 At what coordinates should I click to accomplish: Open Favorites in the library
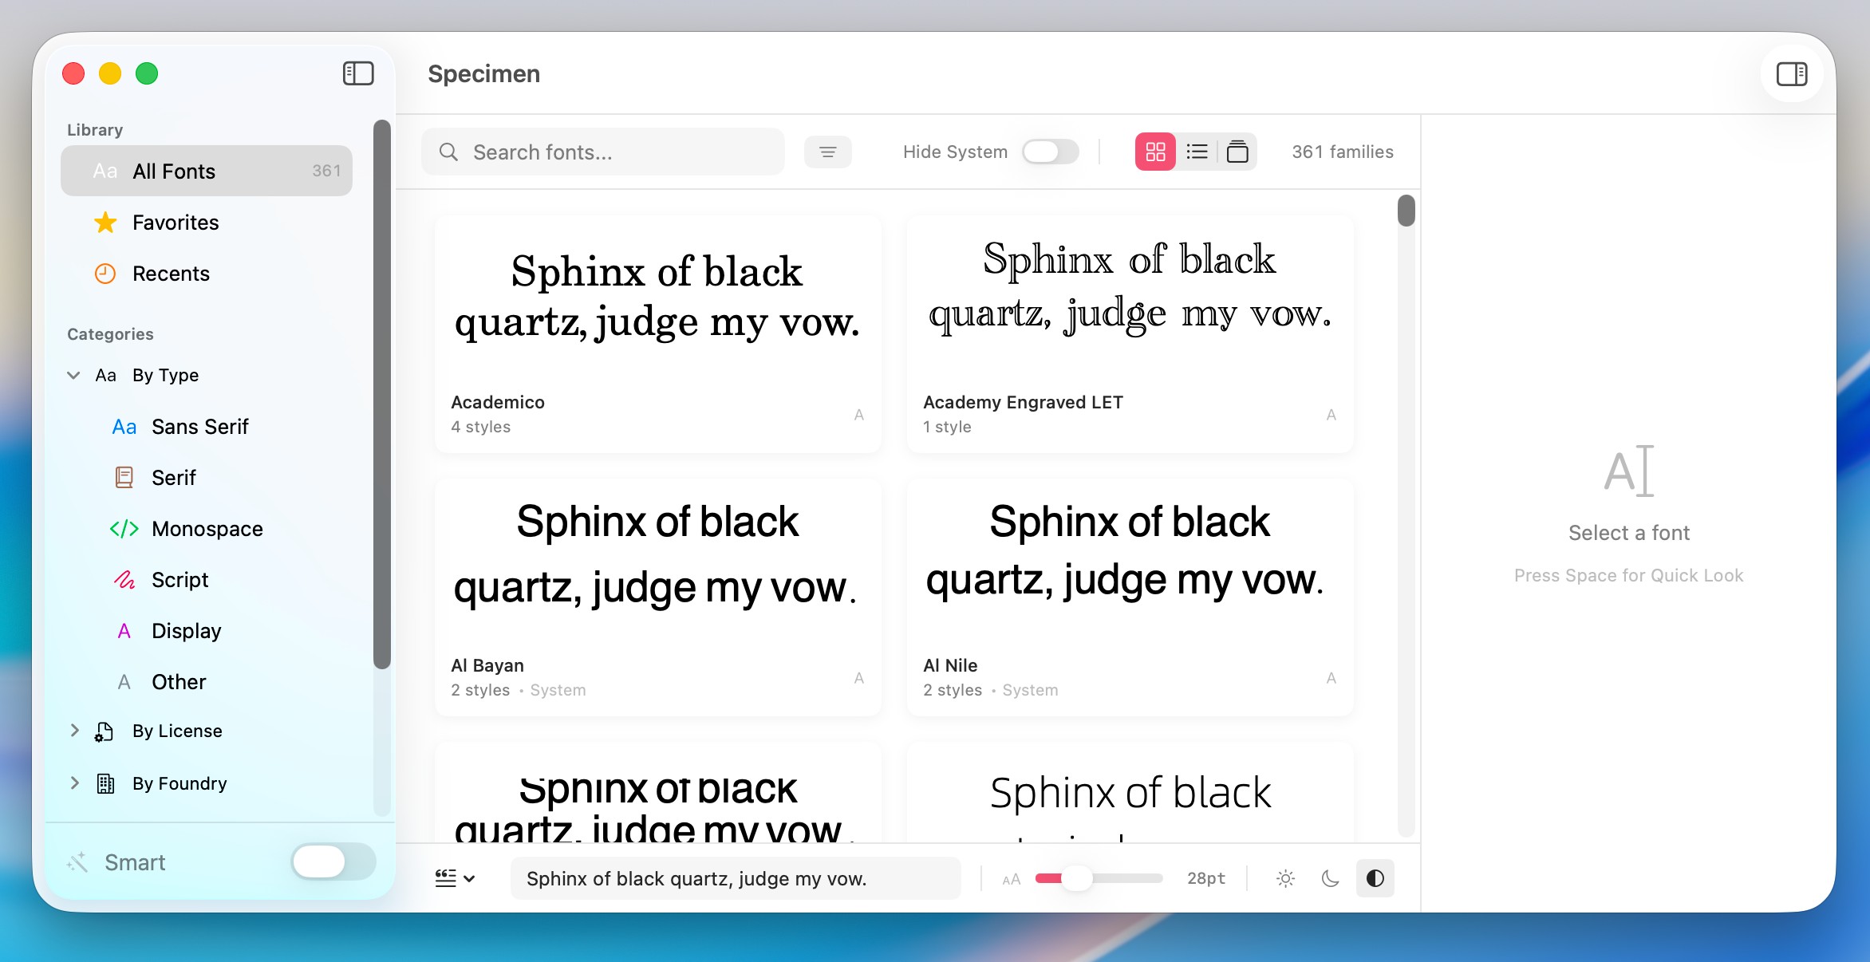click(x=176, y=223)
